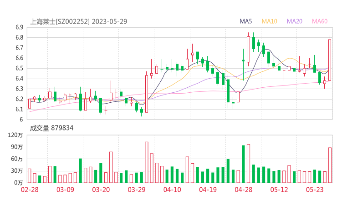
Task: Click the MA10 legend label
Action: tap(269, 21)
